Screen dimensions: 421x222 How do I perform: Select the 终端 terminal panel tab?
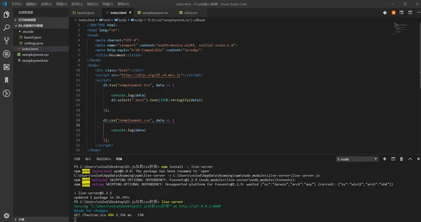pyautogui.click(x=119, y=159)
